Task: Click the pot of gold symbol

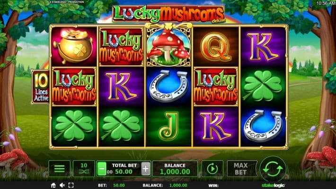Action: [x=74, y=46]
